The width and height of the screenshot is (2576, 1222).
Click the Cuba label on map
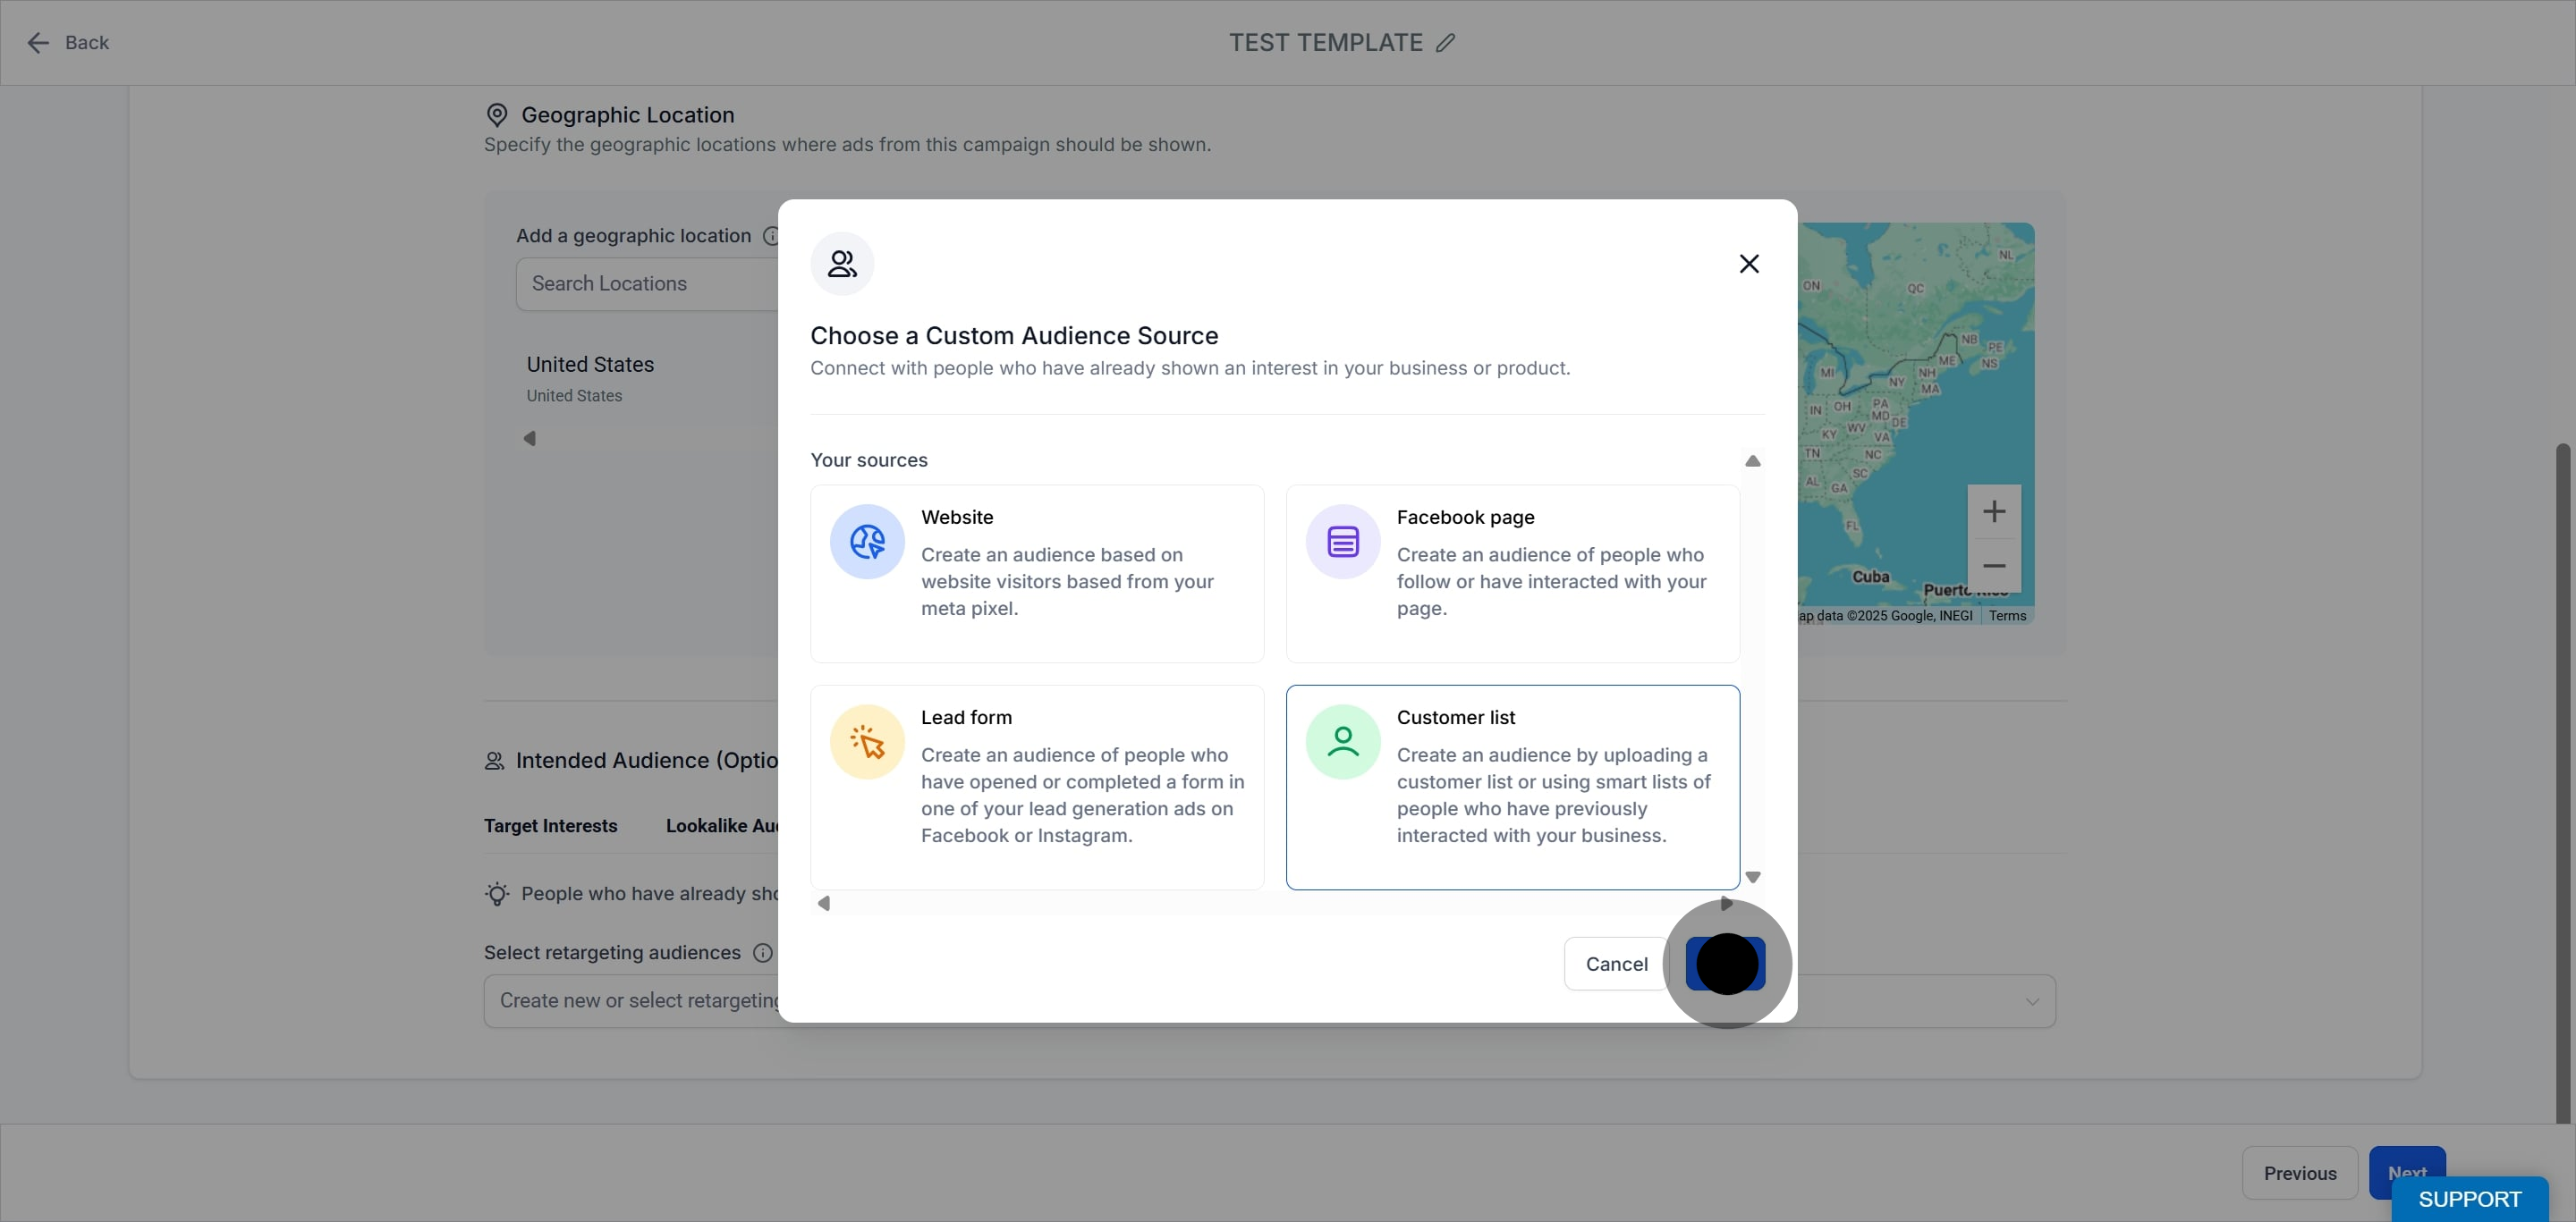[x=1870, y=577]
